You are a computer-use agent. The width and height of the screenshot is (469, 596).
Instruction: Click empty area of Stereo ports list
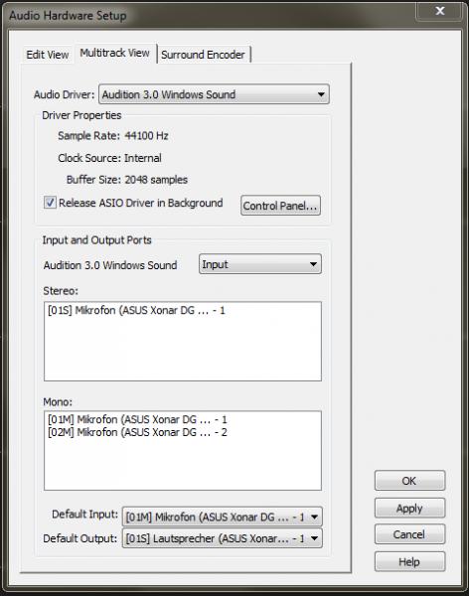[183, 350]
